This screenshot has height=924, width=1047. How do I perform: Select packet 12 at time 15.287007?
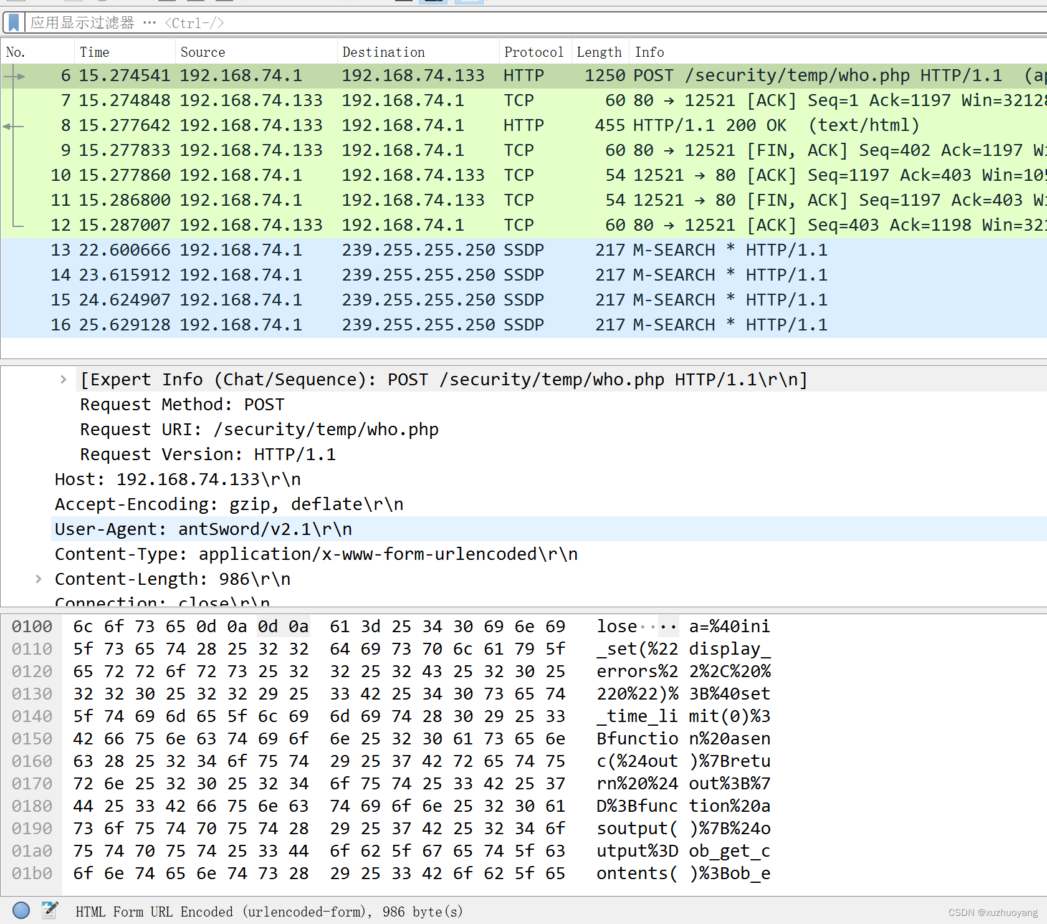click(x=523, y=225)
